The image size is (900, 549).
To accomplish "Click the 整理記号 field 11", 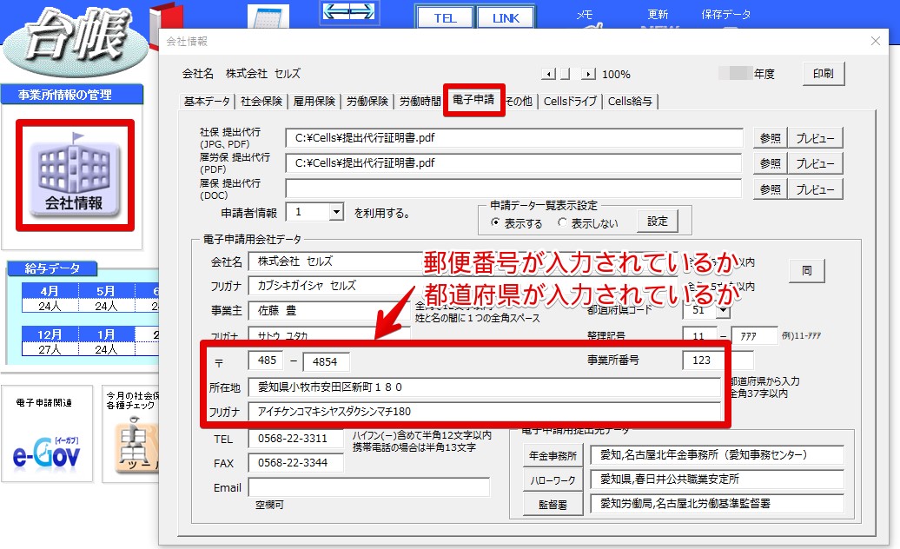I will tap(699, 335).
